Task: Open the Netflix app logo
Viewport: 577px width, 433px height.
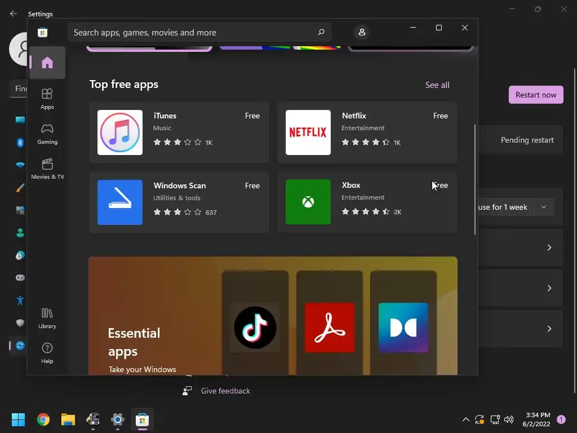Action: pyautogui.click(x=308, y=132)
